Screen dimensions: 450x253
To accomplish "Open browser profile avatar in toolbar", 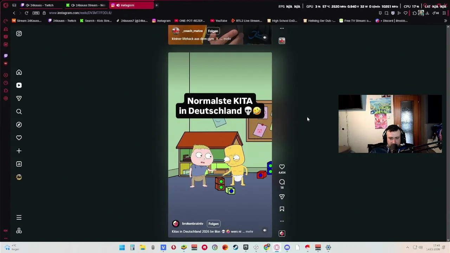I will (421, 13).
